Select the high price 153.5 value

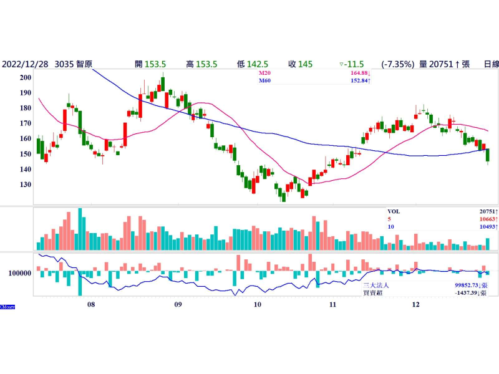pos(206,64)
